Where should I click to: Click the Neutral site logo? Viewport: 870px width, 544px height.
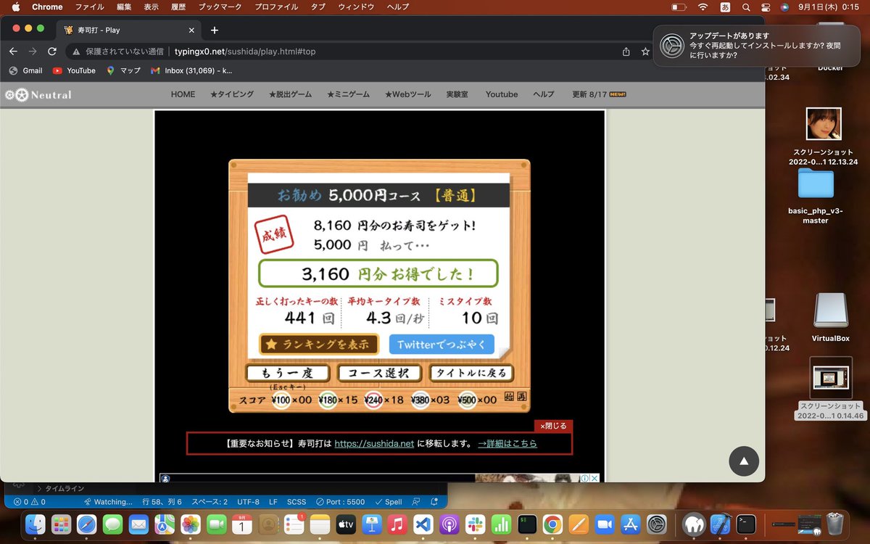point(38,94)
